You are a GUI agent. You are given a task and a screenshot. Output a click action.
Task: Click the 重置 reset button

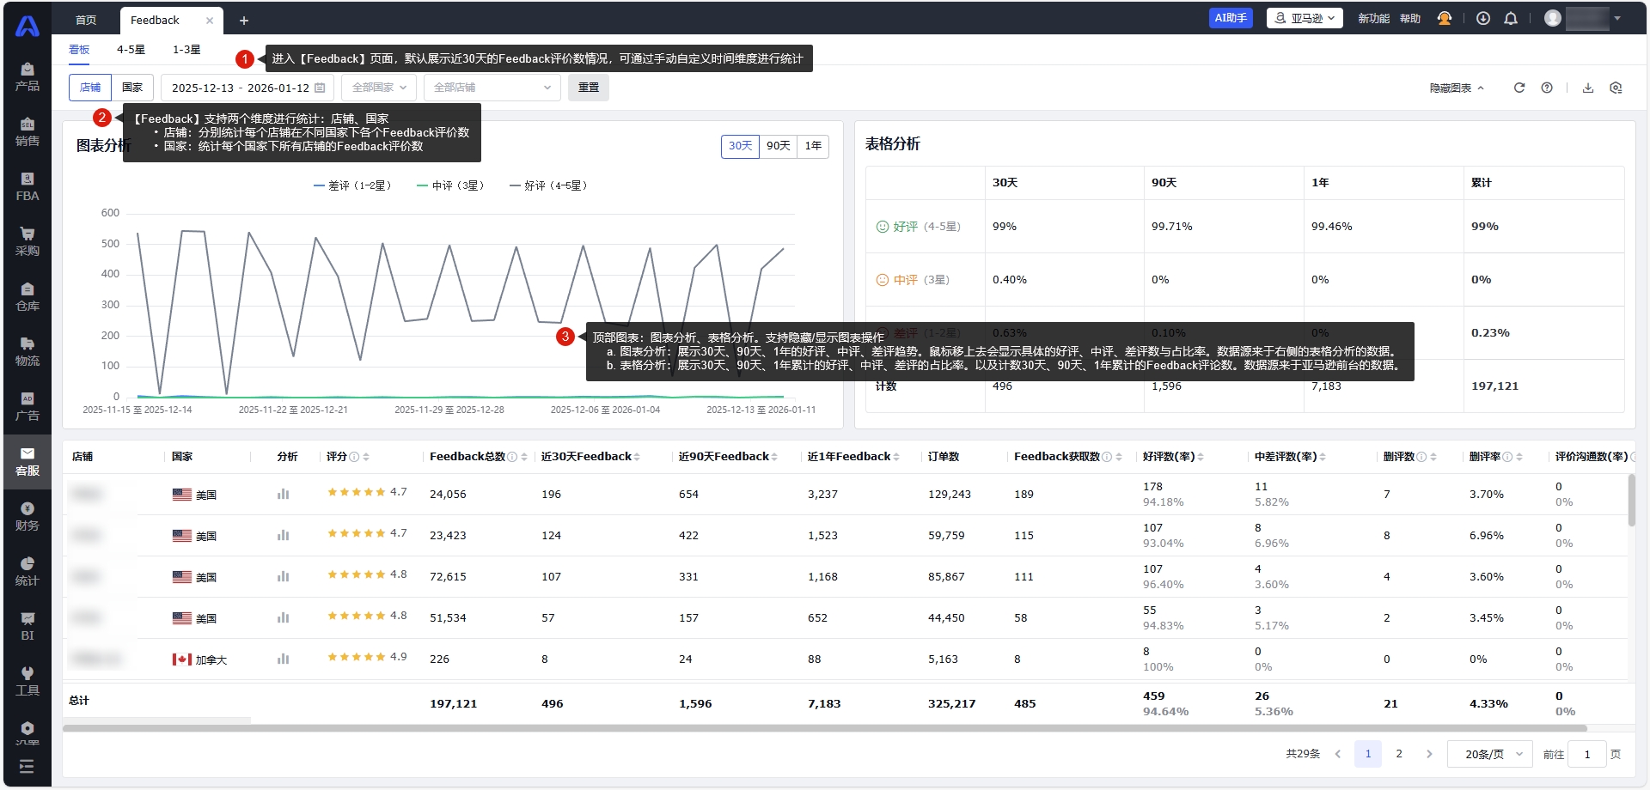(589, 88)
